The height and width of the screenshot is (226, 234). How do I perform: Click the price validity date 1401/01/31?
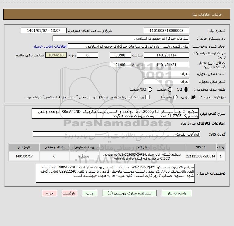pos(167,65)
